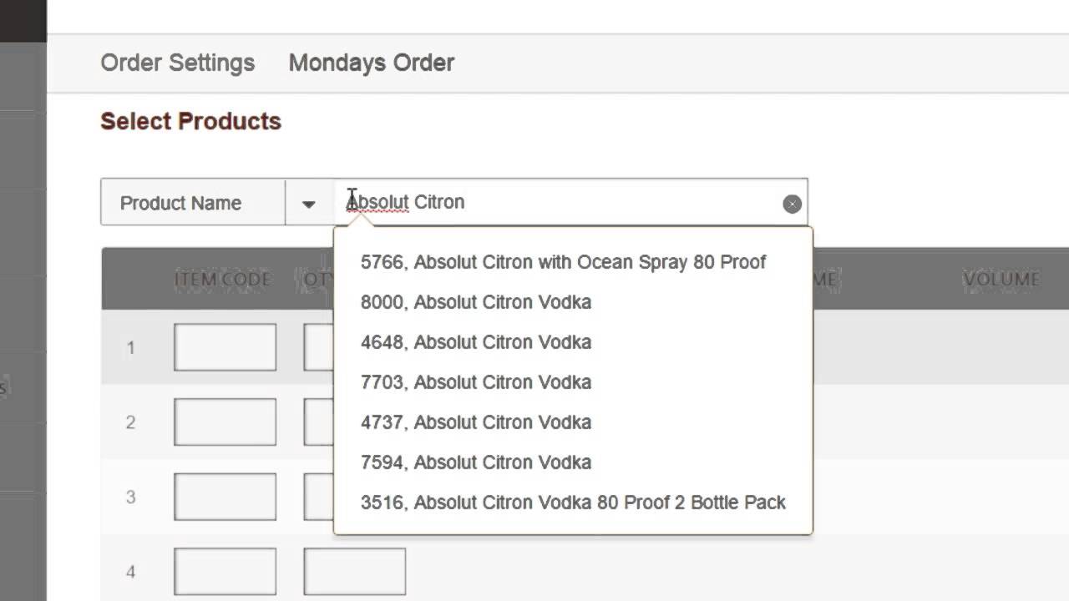
Task: Clear the product search field
Action: pos(792,204)
